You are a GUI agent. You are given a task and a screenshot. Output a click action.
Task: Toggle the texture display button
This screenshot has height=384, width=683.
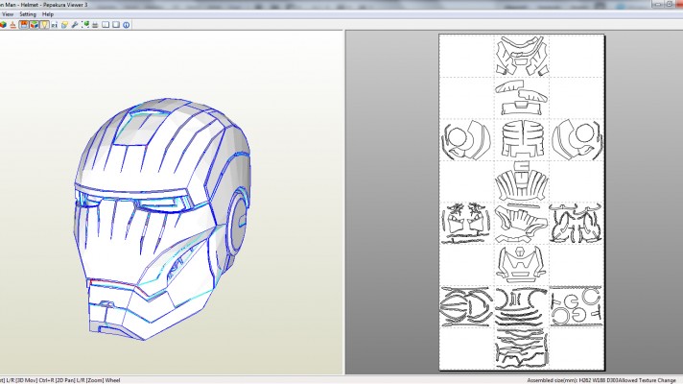(24, 25)
